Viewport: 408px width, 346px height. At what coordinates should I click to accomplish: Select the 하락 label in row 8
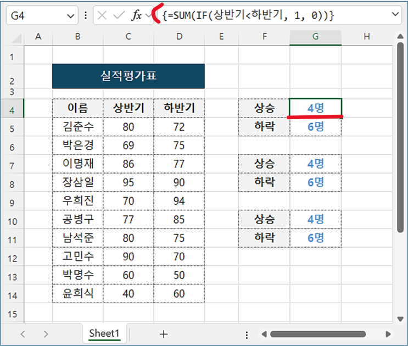pos(264,183)
